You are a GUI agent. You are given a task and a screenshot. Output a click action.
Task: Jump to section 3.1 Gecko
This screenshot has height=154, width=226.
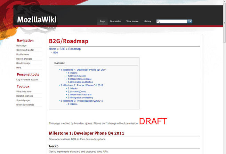pos(73,104)
